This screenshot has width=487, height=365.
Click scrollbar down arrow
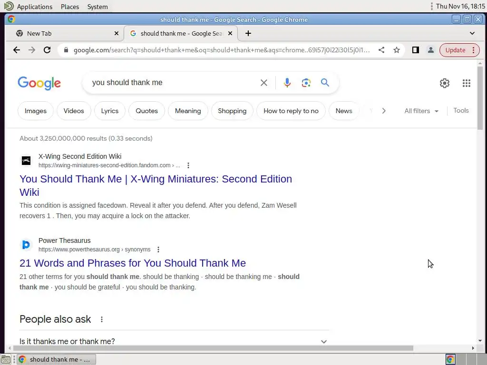(480, 341)
